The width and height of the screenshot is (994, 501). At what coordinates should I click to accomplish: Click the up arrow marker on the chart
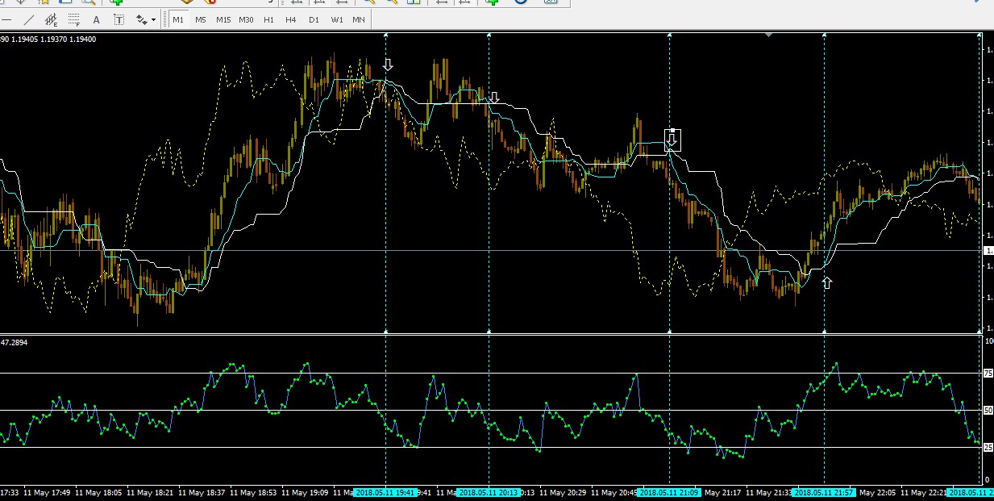pyautogui.click(x=826, y=282)
